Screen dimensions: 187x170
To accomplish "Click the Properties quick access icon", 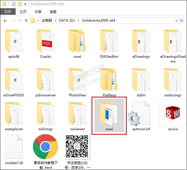I will click(x=14, y=4).
